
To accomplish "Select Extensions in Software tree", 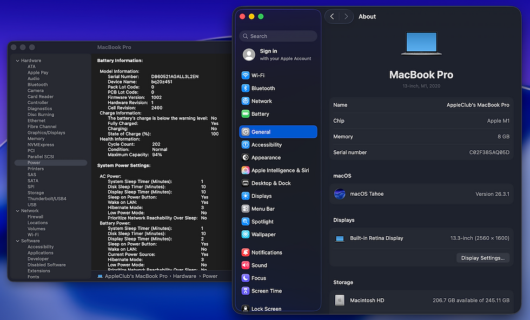I will 39,271.
